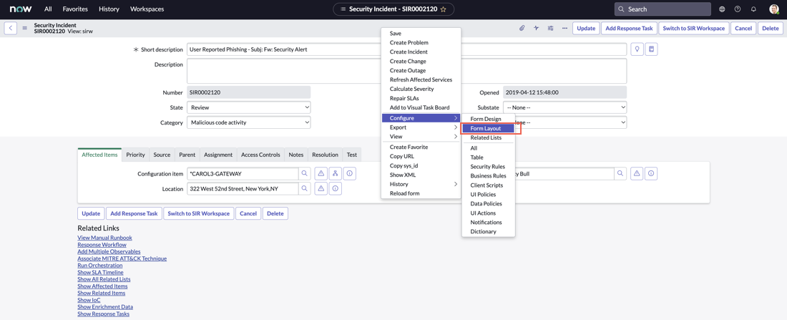Expand the View submenu
The image size is (787, 320).
coord(421,136)
